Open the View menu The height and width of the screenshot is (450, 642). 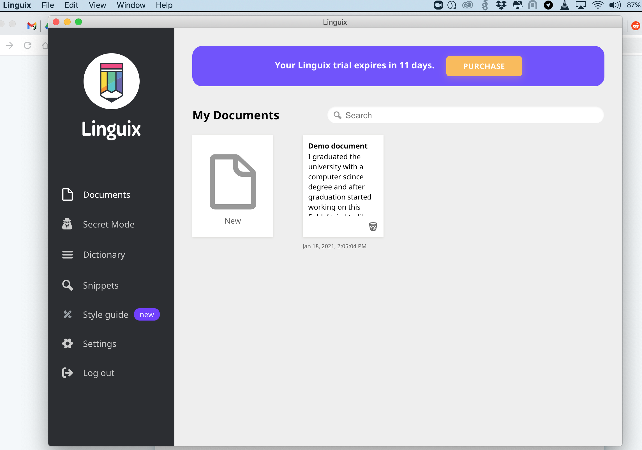(x=97, y=5)
